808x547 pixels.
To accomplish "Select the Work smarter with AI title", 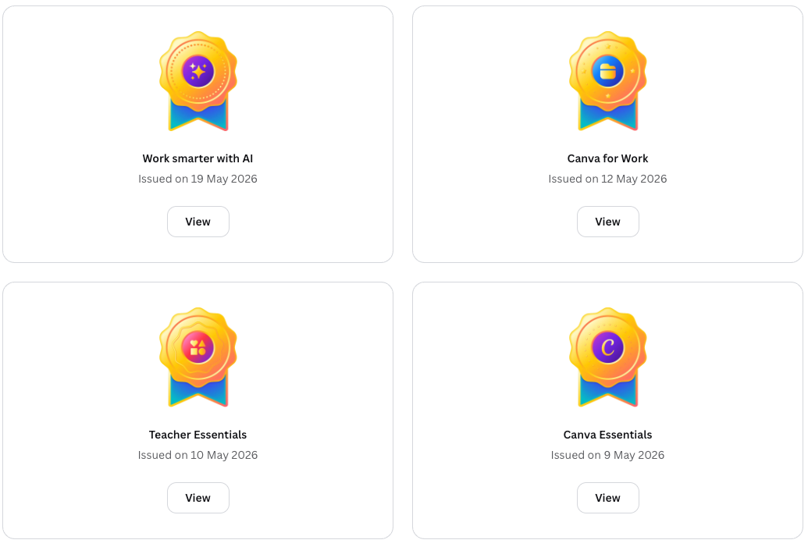I will click(x=198, y=158).
